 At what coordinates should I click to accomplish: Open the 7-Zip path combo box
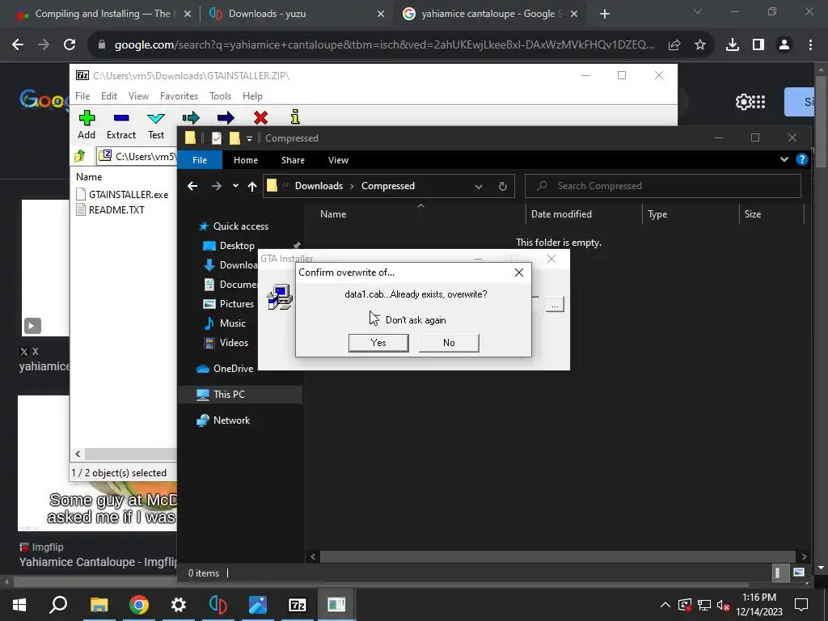[136, 156]
